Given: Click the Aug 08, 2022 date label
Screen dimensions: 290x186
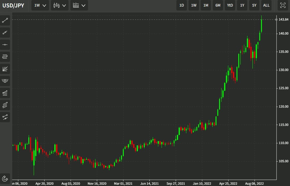Looking at the screenshot, I should pos(254,184).
